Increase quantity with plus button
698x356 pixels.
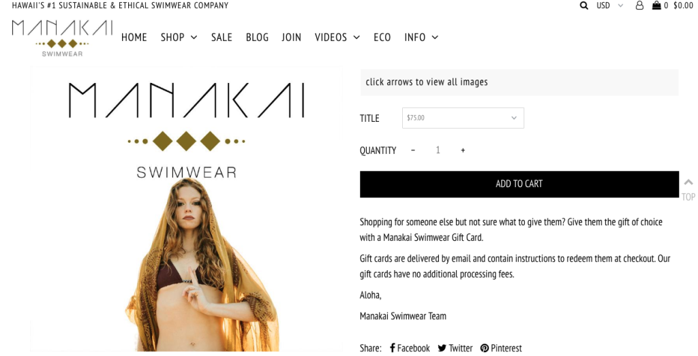463,150
